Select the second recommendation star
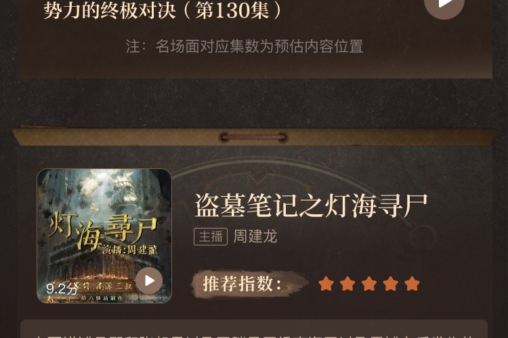Image resolution: width=508 pixels, height=338 pixels. click(x=347, y=284)
